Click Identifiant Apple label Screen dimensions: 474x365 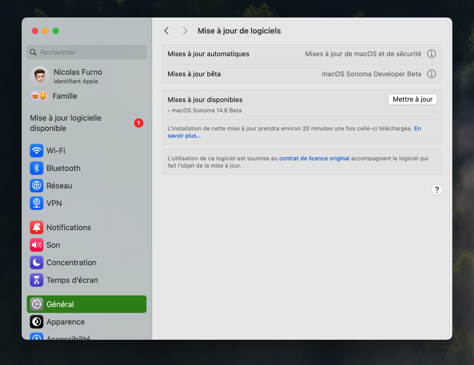click(76, 81)
